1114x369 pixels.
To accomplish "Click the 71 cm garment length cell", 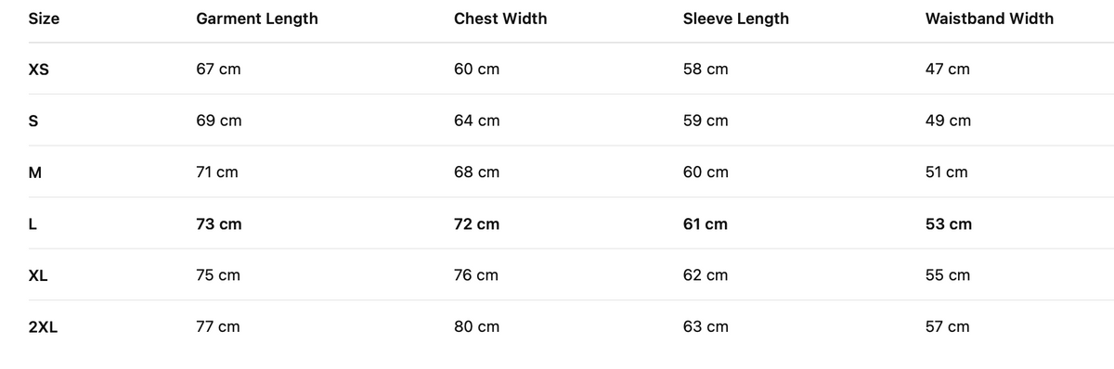I will (217, 172).
